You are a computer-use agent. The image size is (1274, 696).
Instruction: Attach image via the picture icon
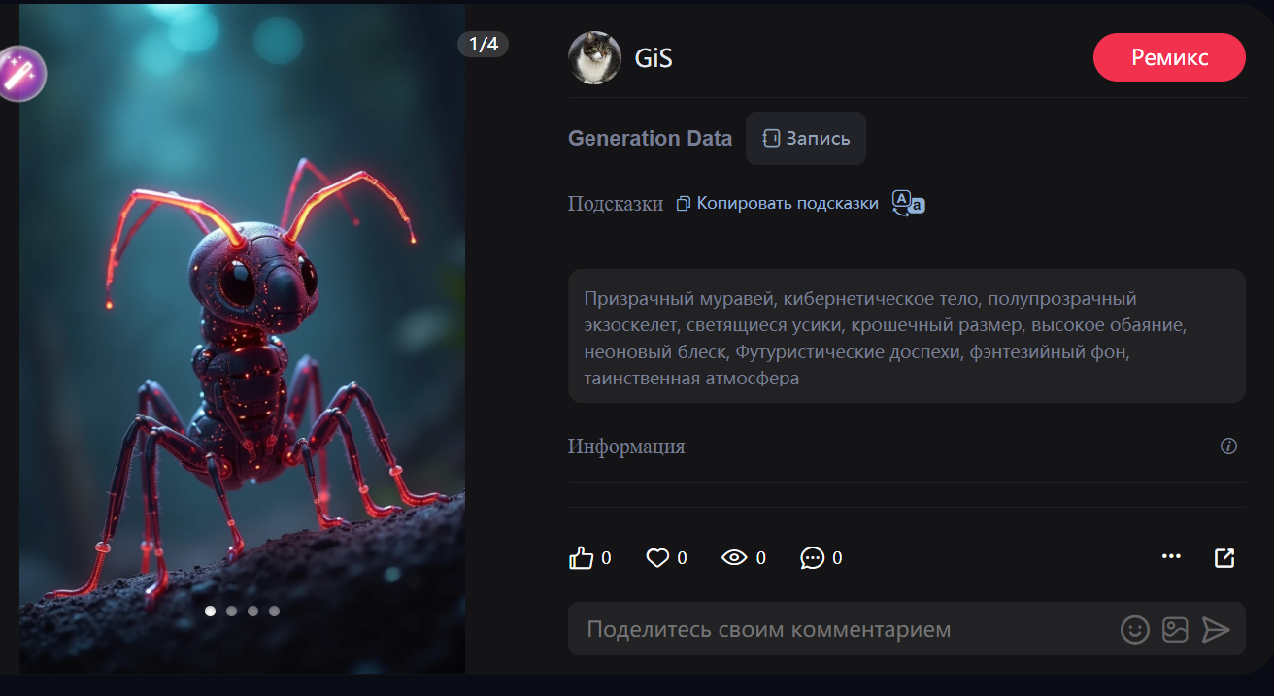click(x=1175, y=630)
